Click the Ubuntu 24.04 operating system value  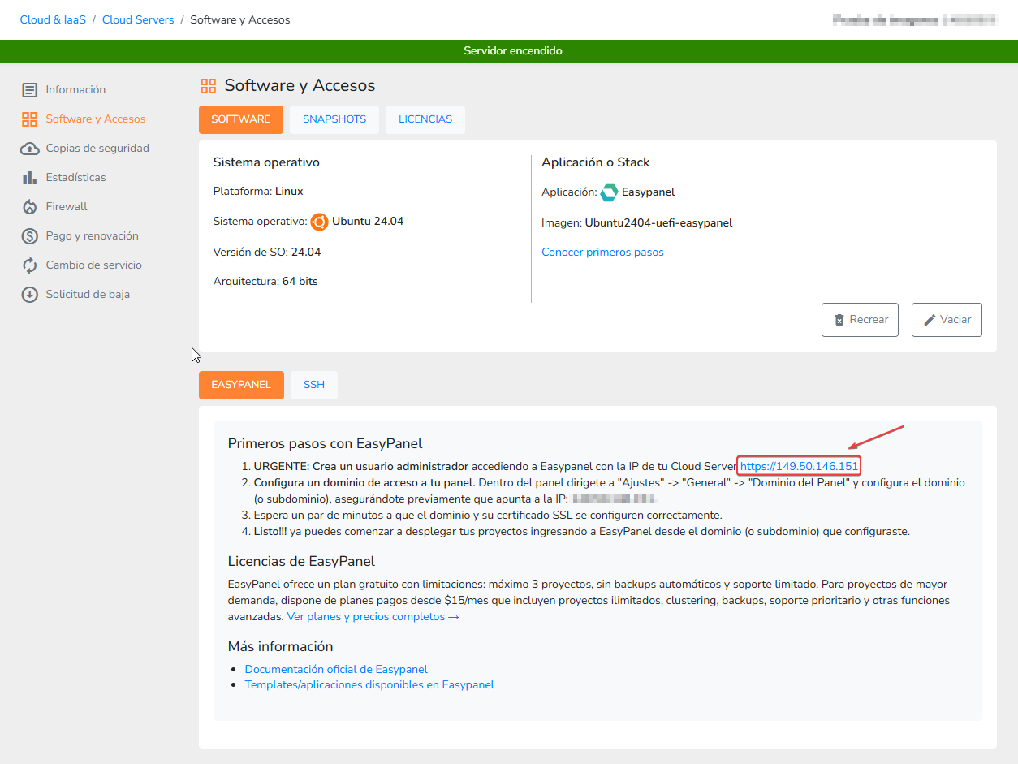click(368, 222)
